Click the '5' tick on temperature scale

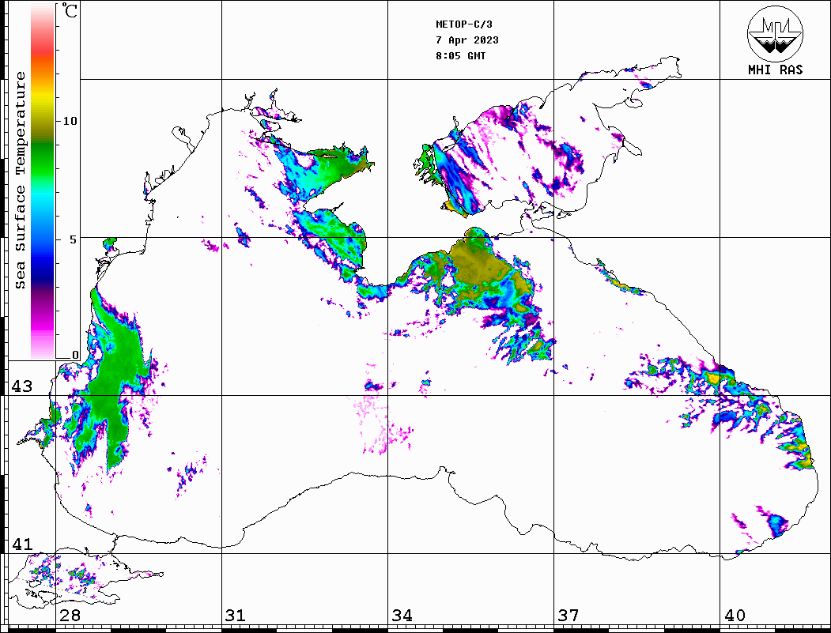tap(74, 239)
